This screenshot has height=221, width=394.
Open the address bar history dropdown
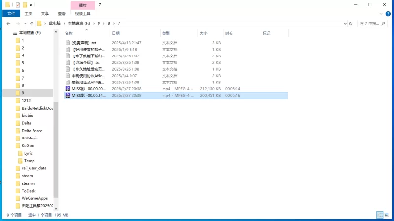(x=345, y=23)
